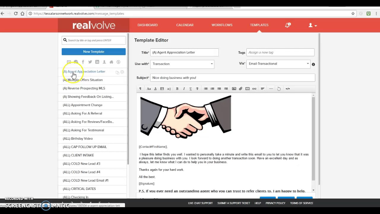Open (A) Reverse Prospecting MLS template

click(84, 88)
